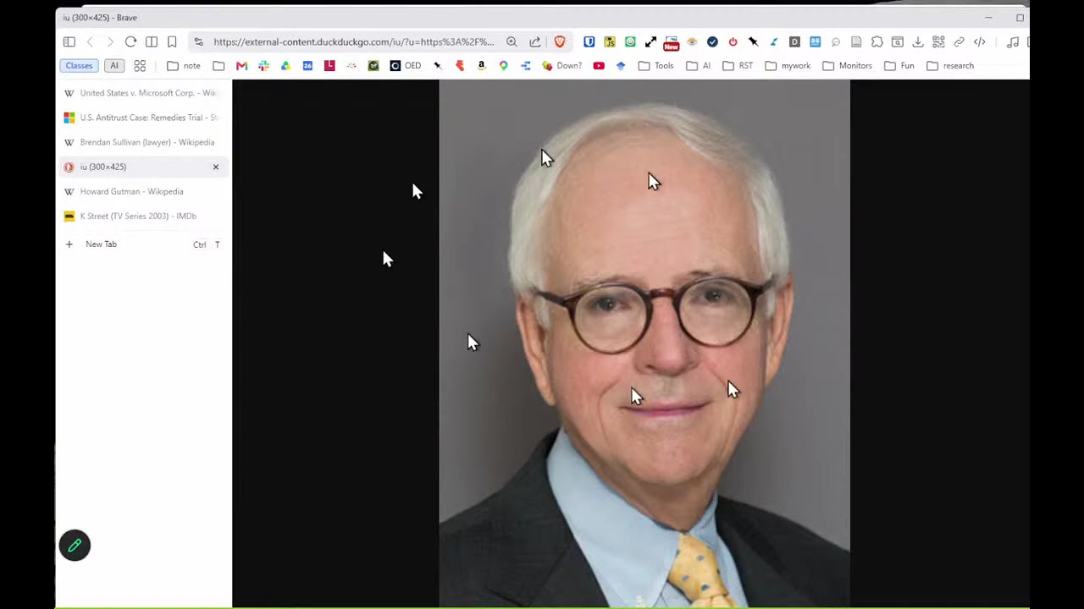Click the displayed portrait image

tap(644, 343)
